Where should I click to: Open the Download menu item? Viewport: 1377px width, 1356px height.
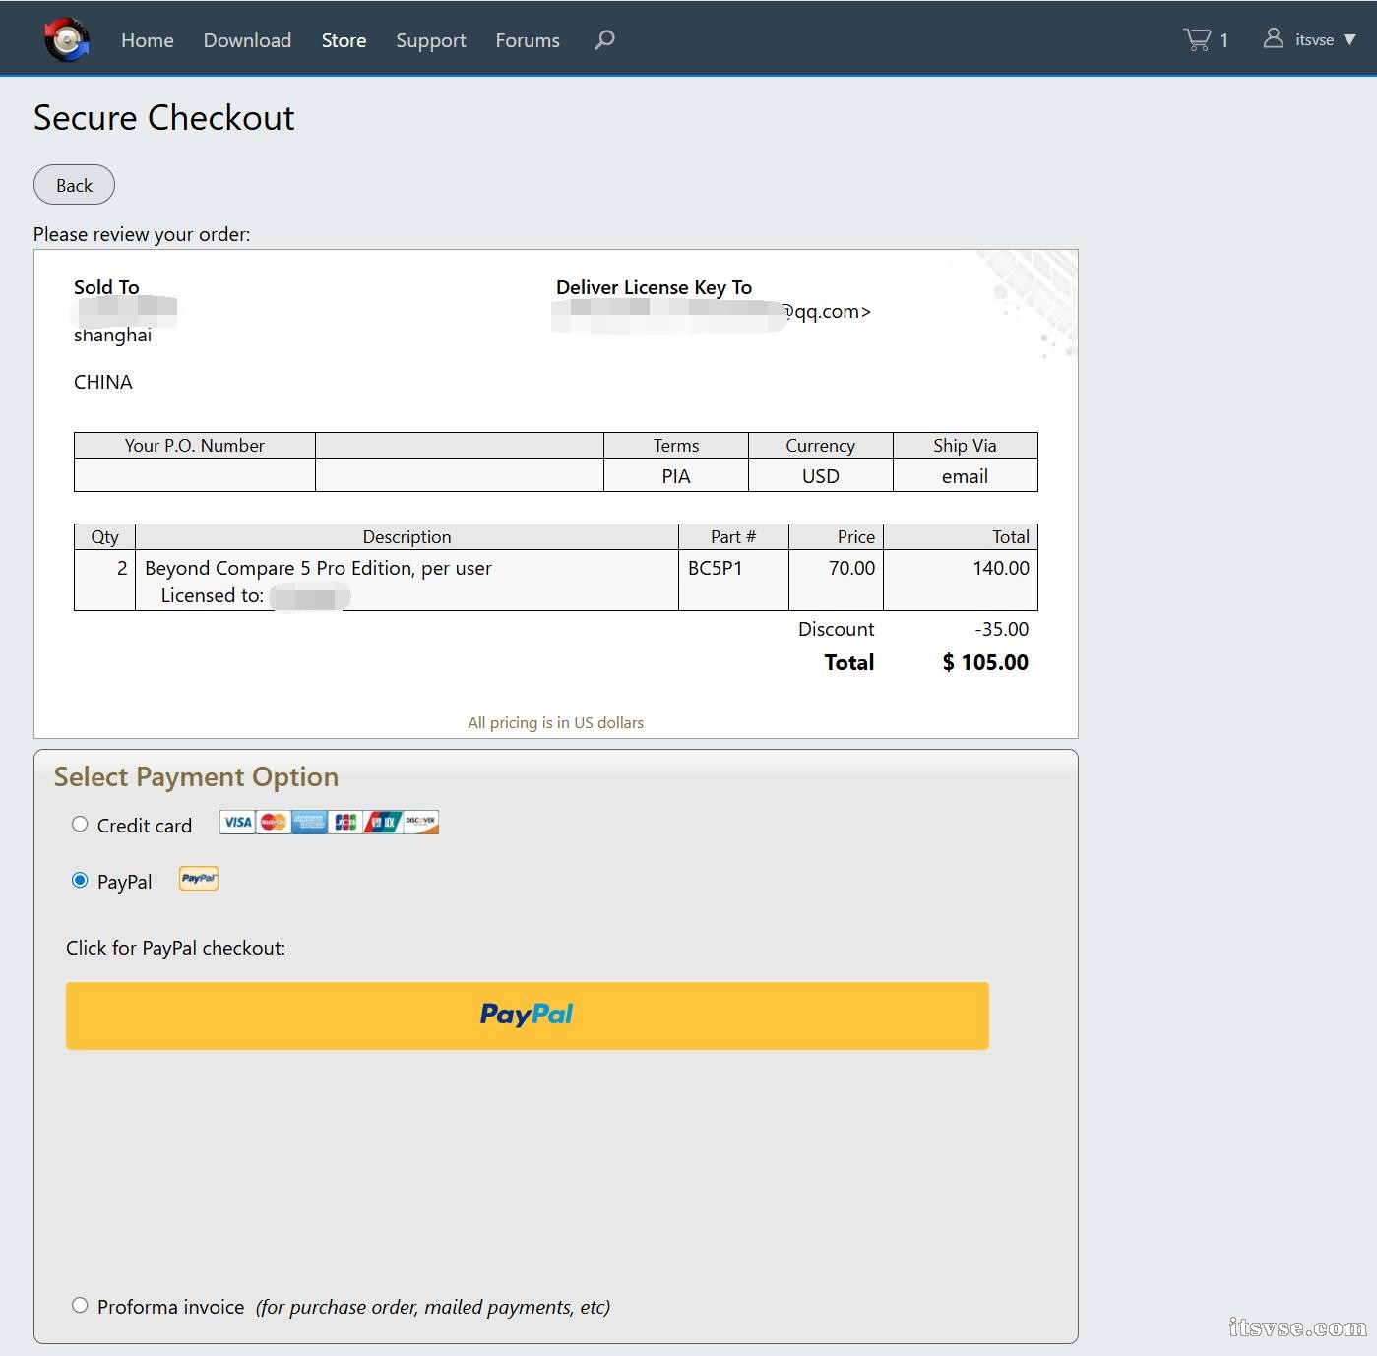247,40
